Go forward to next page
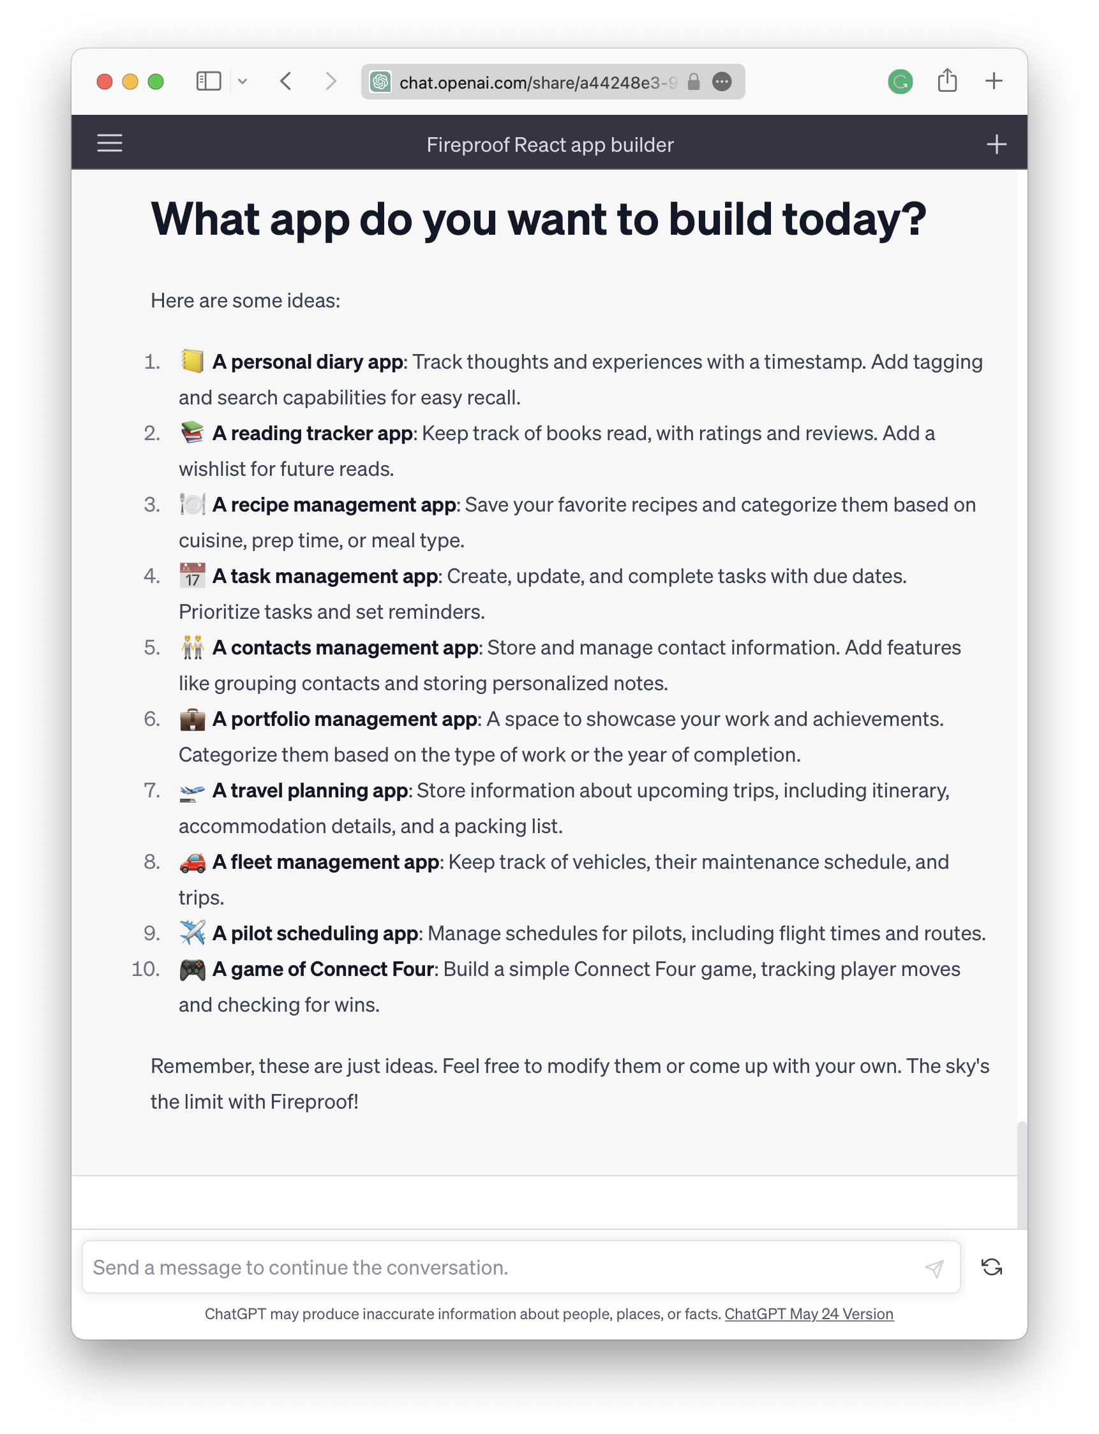This screenshot has height=1434, width=1099. pos(331,81)
